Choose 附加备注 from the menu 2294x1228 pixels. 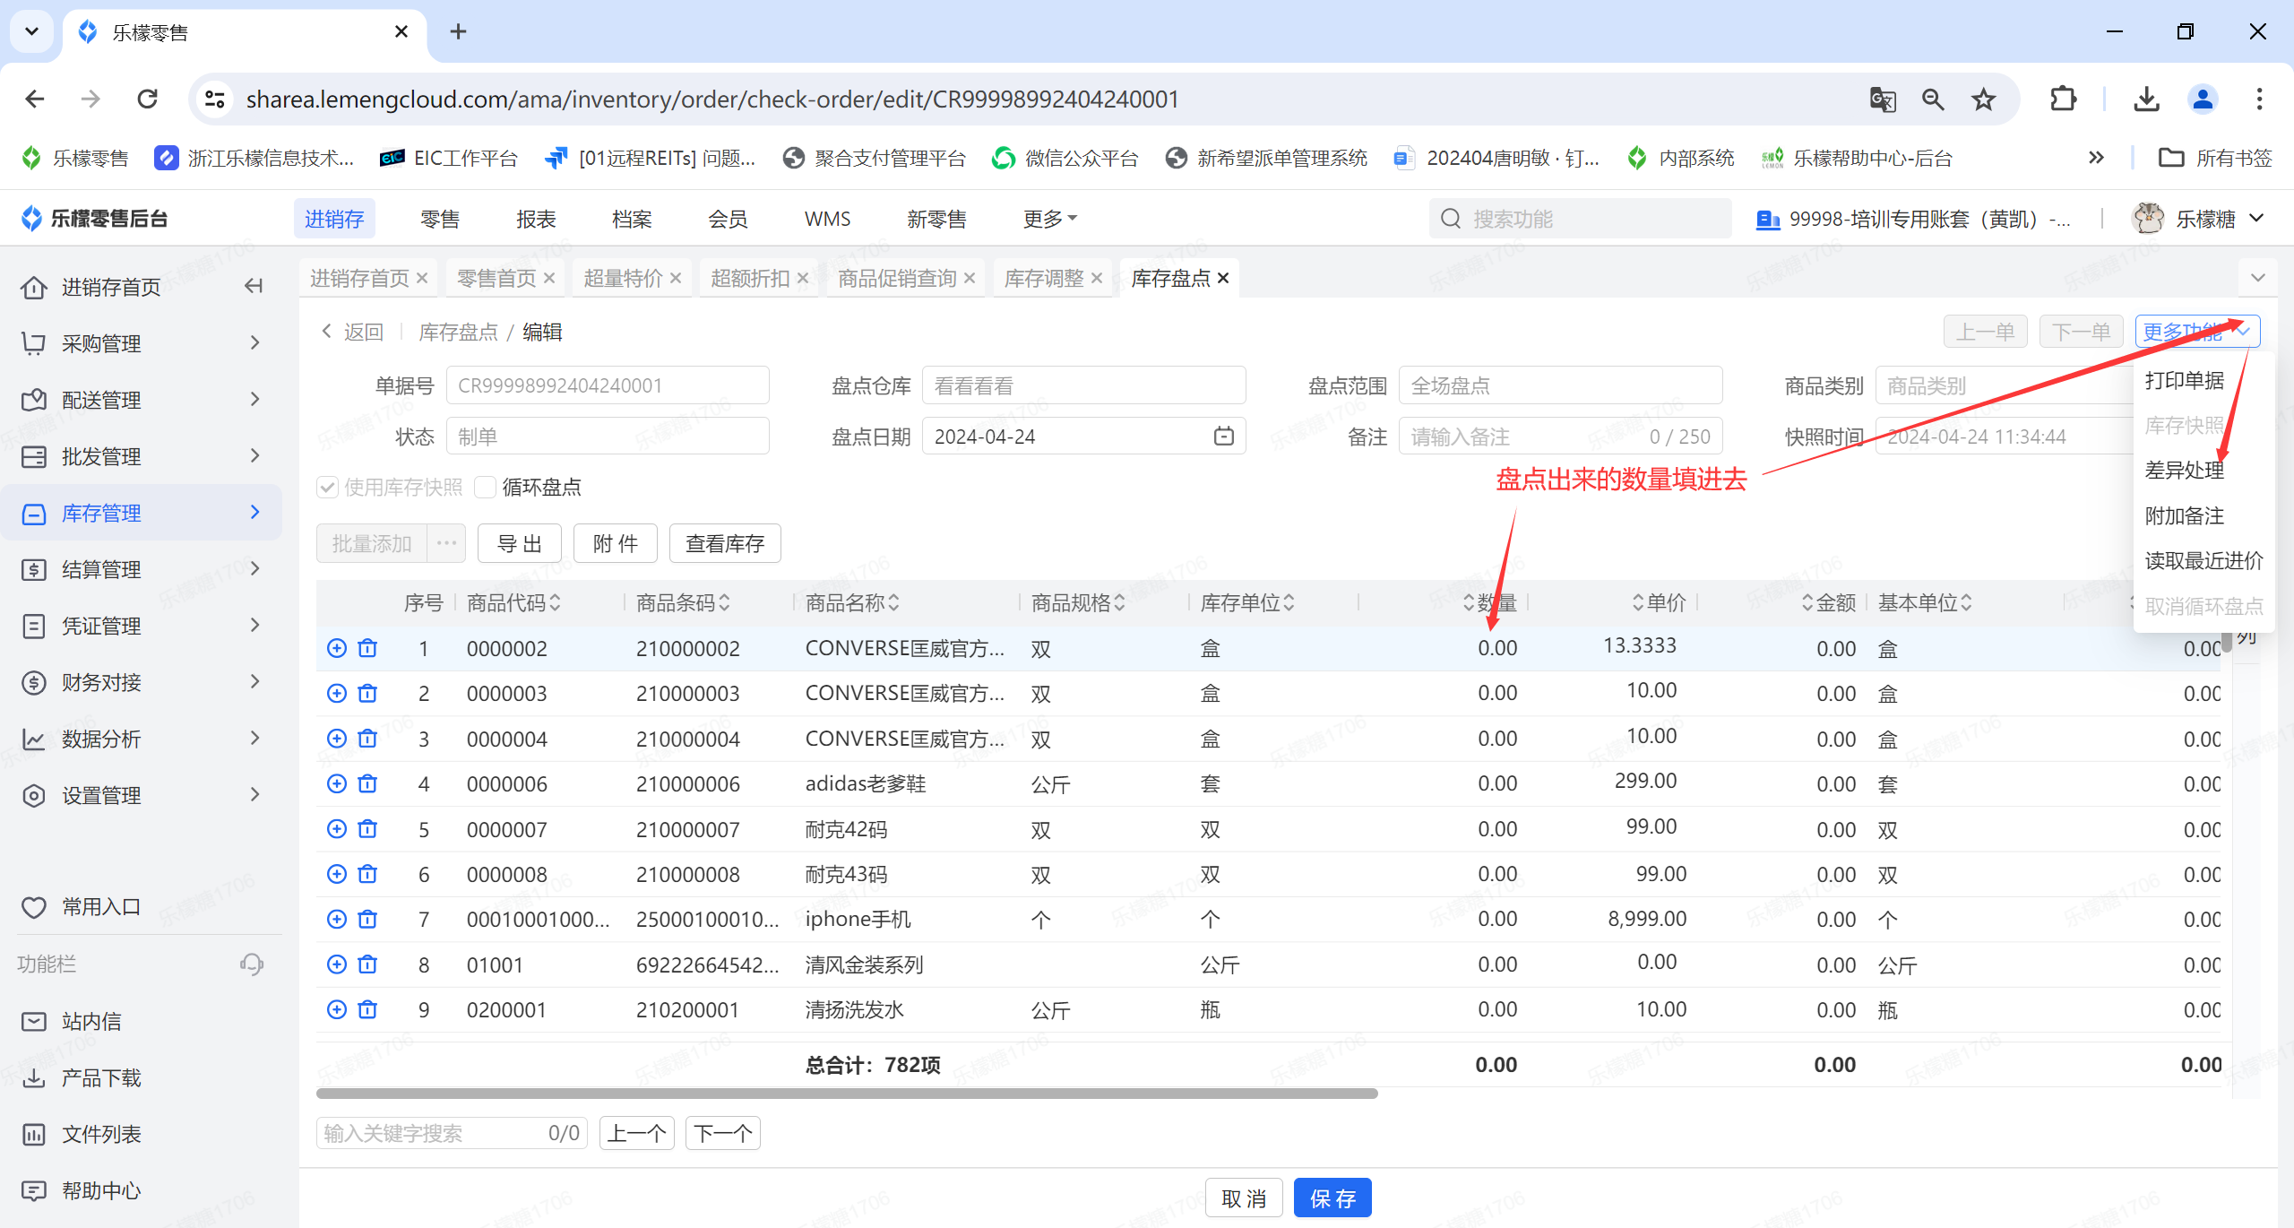[2184, 515]
